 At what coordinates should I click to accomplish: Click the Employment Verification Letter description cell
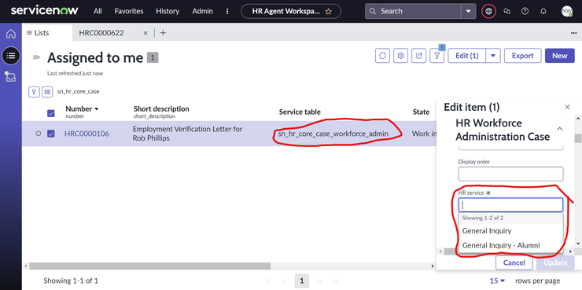(188, 134)
